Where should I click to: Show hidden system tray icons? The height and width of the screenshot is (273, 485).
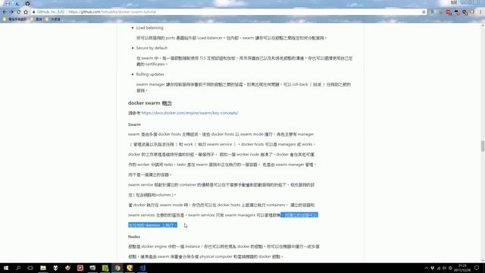tap(426, 268)
